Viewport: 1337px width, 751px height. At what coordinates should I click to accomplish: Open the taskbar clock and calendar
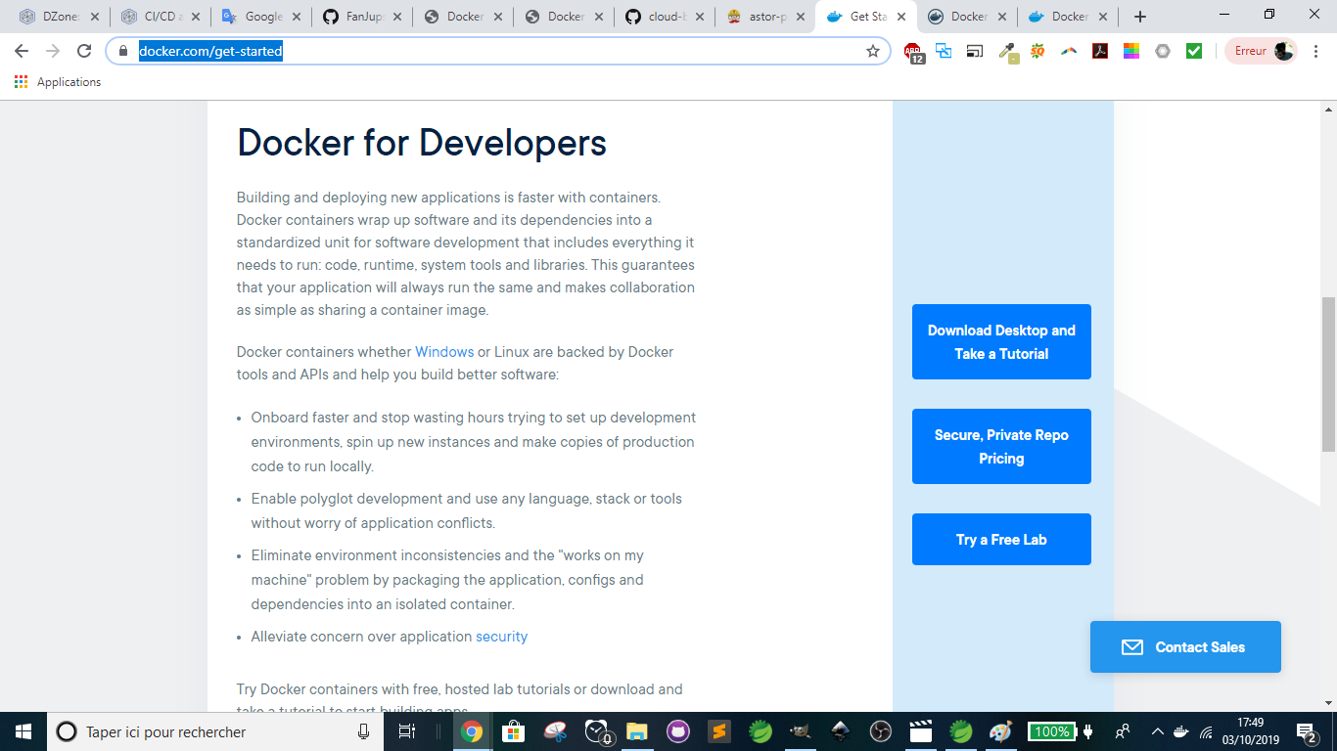1251,731
